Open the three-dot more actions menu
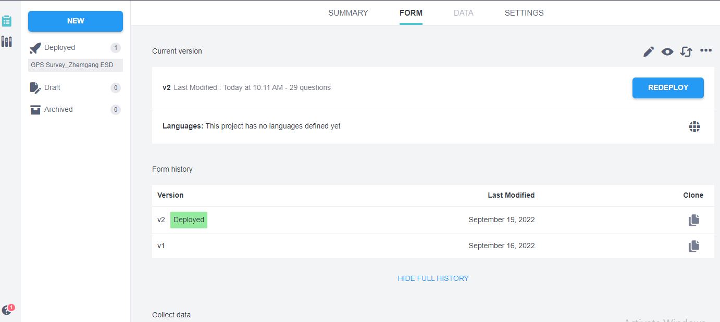 [x=706, y=50]
